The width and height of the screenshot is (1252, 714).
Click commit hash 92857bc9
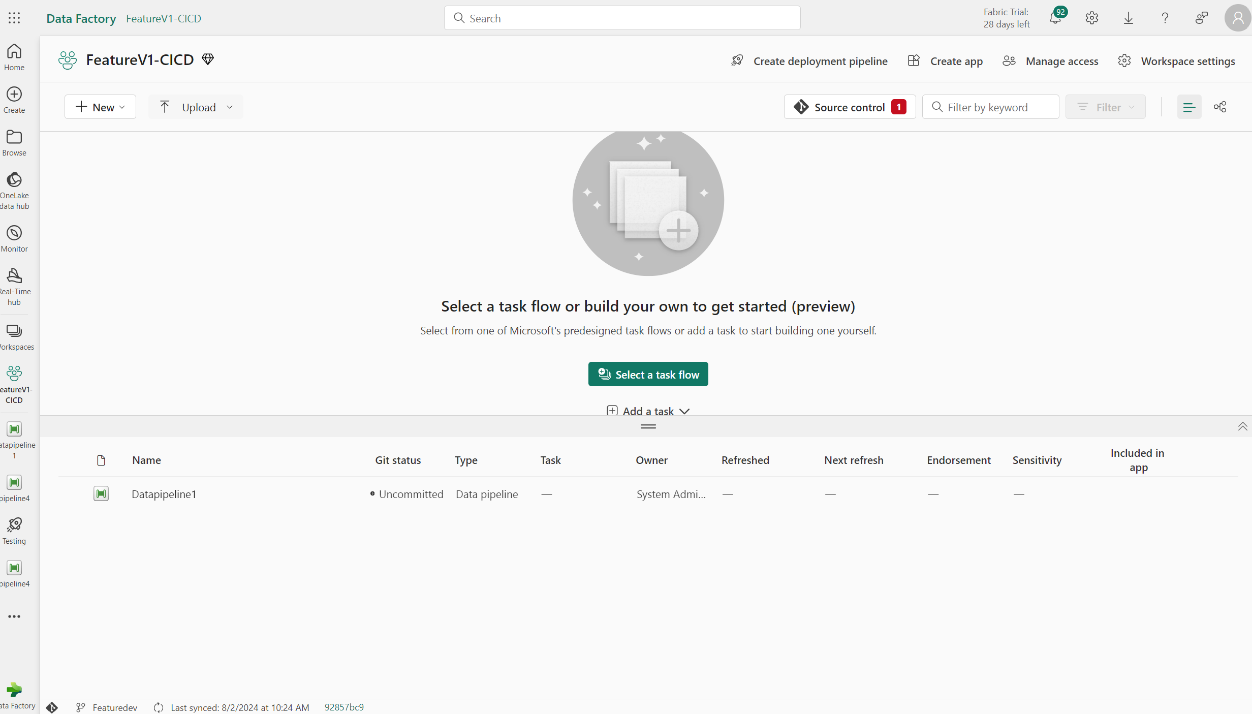click(x=344, y=707)
